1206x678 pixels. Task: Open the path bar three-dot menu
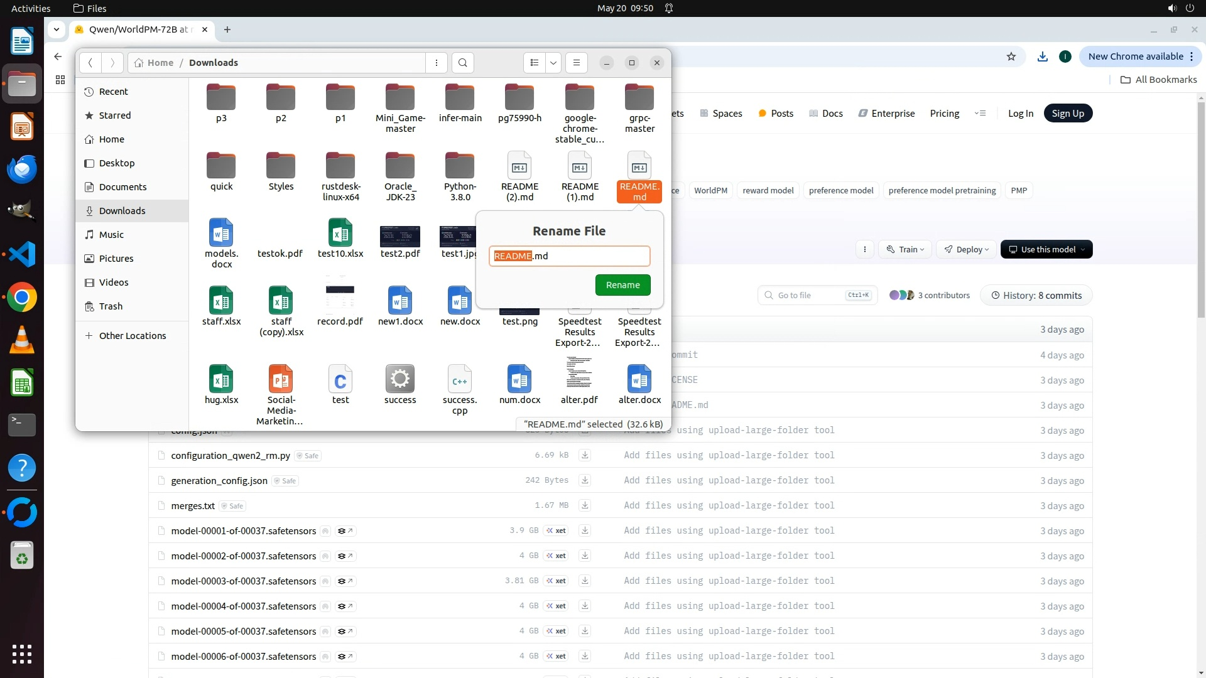[437, 63]
